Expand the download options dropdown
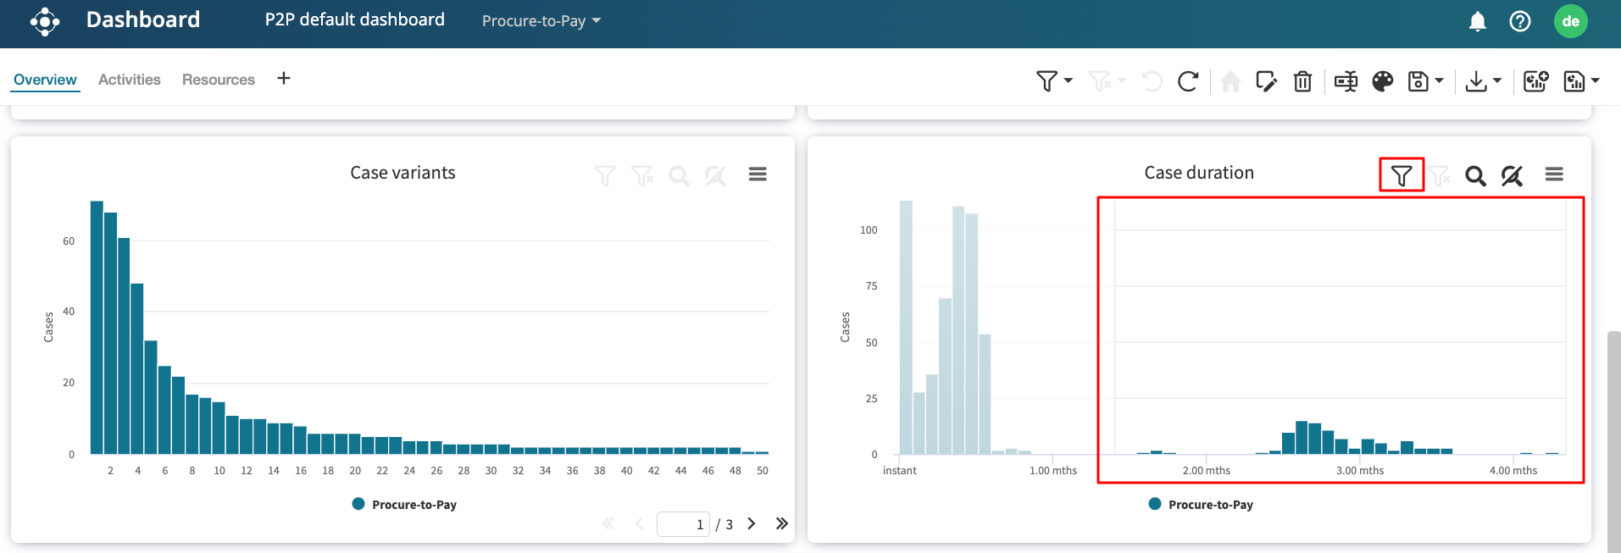 (1496, 81)
